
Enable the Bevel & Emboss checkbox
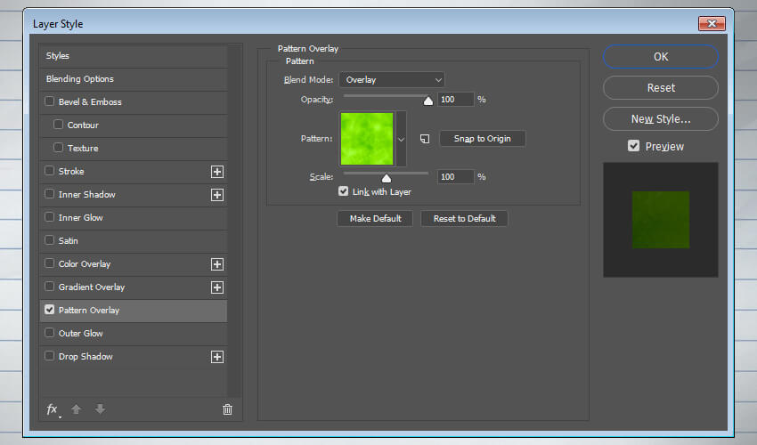[x=49, y=101]
